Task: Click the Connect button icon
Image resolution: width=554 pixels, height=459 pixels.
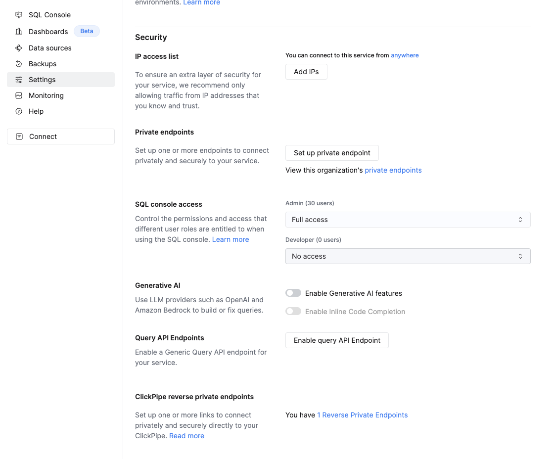Action: (19, 137)
